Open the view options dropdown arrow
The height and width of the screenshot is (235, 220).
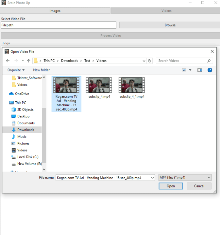click(190, 70)
